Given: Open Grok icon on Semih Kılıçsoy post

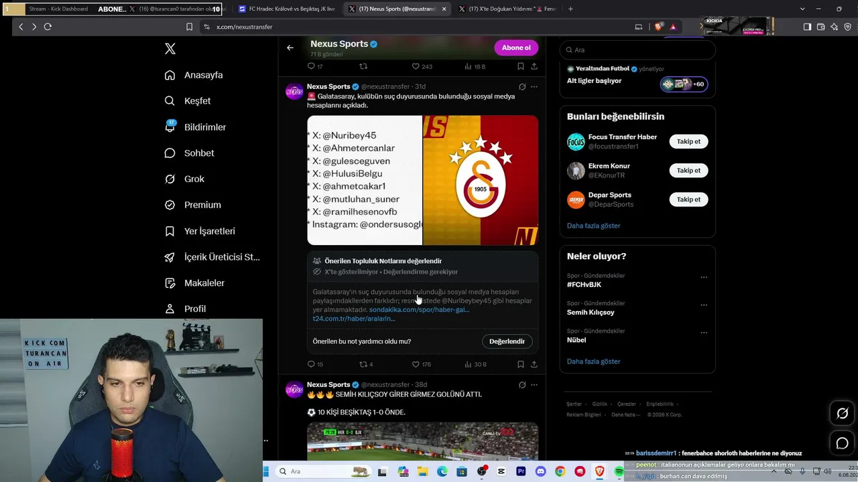Looking at the screenshot, I should tap(522, 385).
